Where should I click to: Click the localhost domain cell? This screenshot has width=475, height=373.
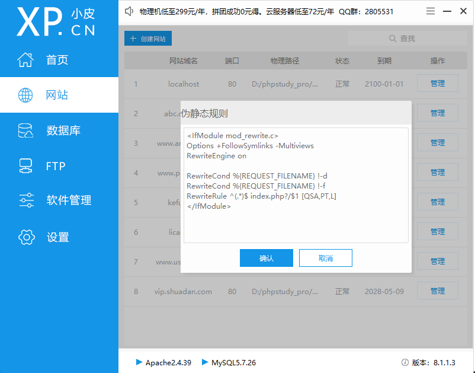[x=184, y=84]
